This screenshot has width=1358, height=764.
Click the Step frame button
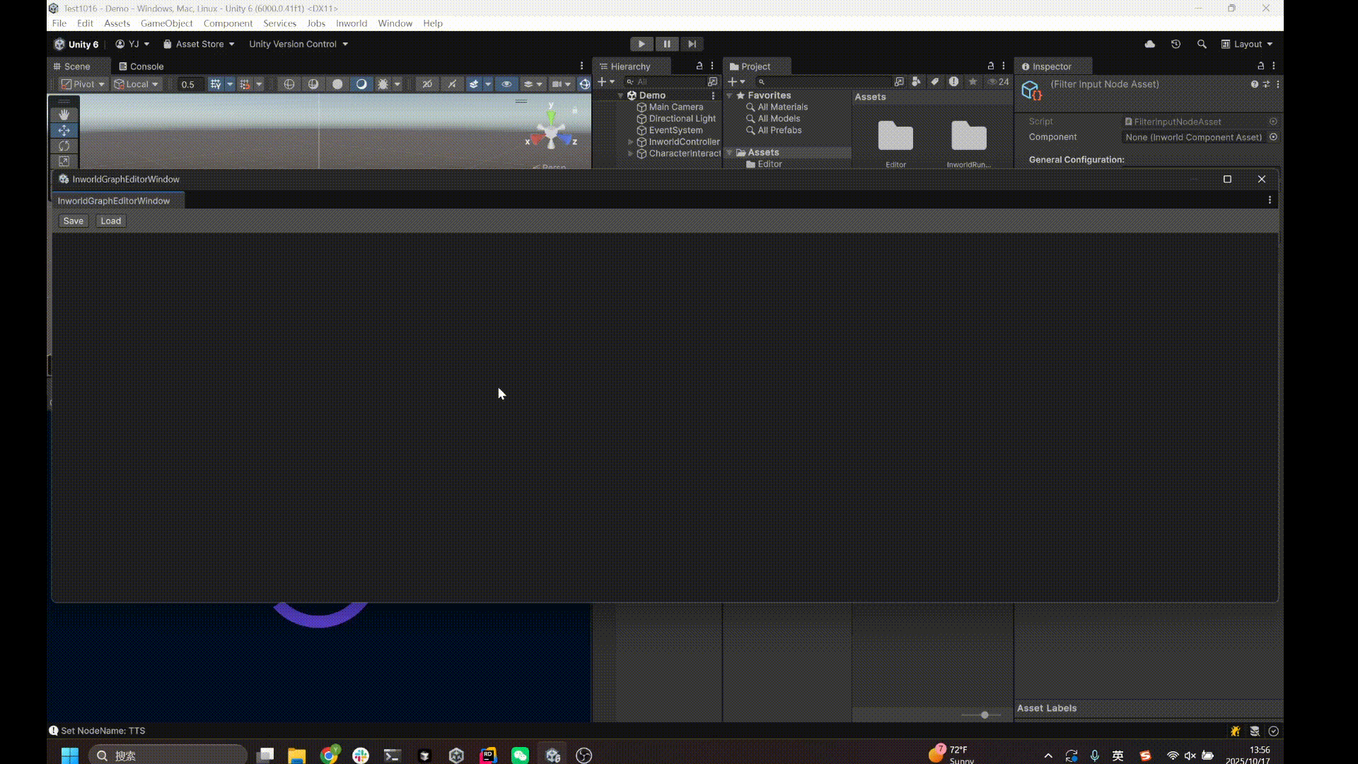click(x=692, y=44)
